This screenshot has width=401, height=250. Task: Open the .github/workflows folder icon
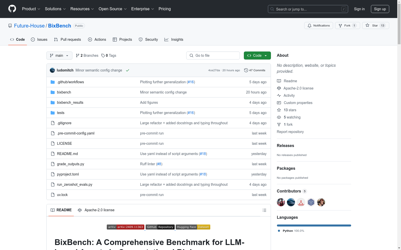pos(53,82)
